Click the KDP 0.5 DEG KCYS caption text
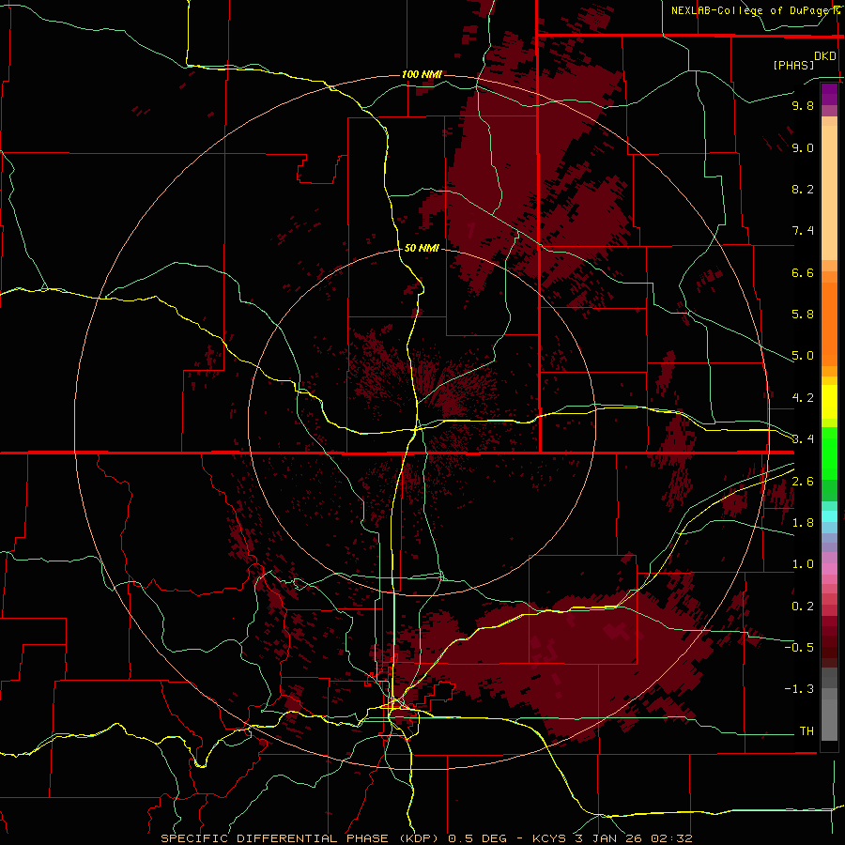This screenshot has width=845, height=845. (427, 838)
